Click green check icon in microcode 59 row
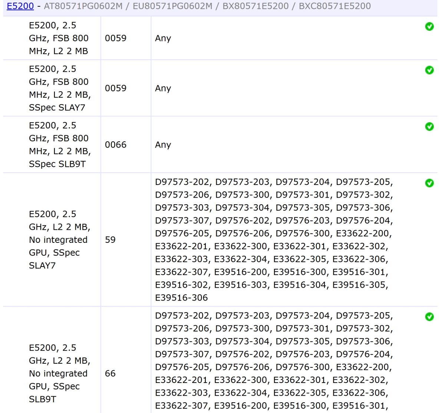Image resolution: width=445 pixels, height=413 pixels. pyautogui.click(x=429, y=183)
